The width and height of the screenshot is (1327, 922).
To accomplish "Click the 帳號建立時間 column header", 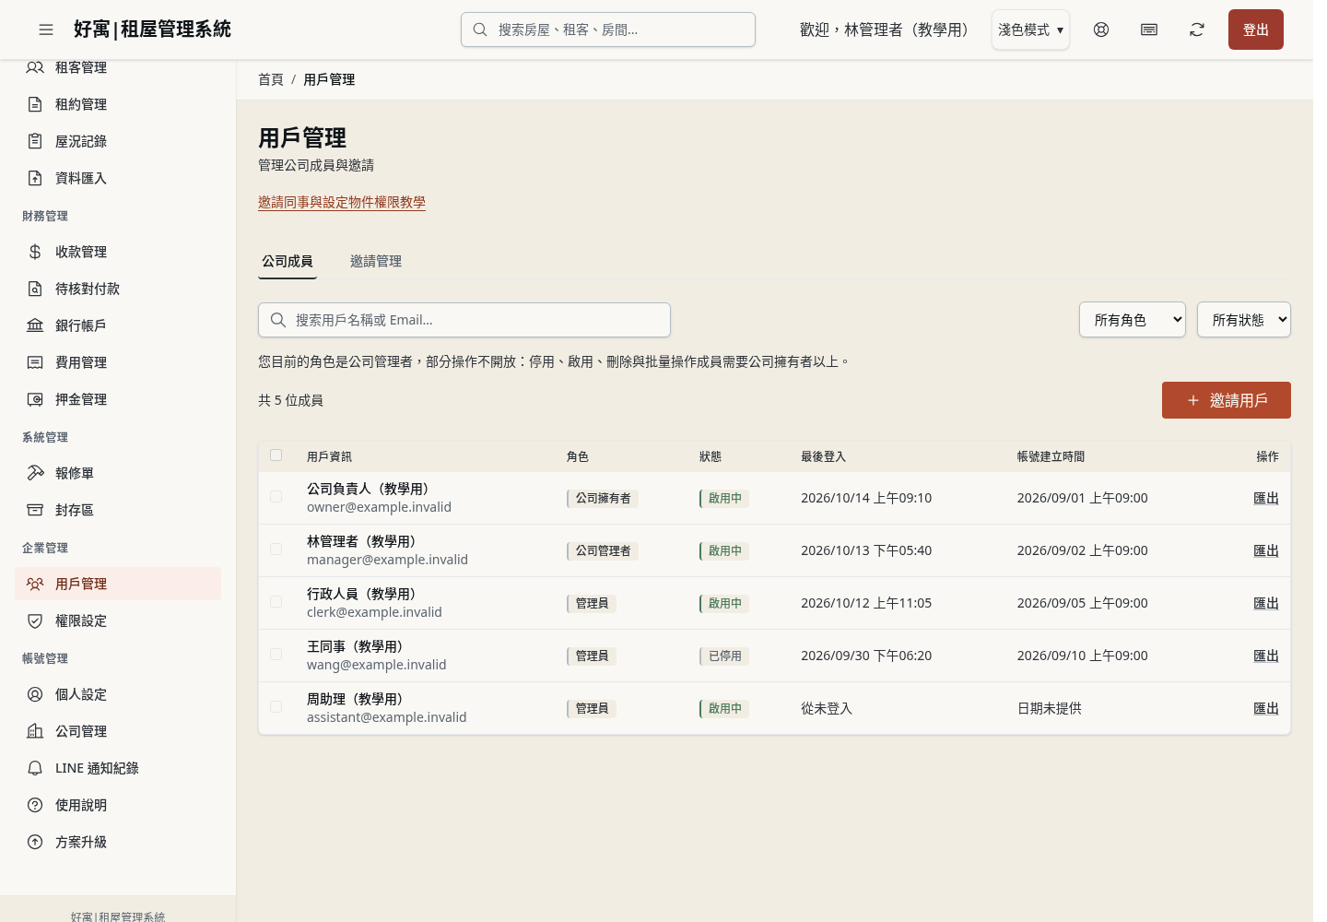I will (x=1051, y=456).
